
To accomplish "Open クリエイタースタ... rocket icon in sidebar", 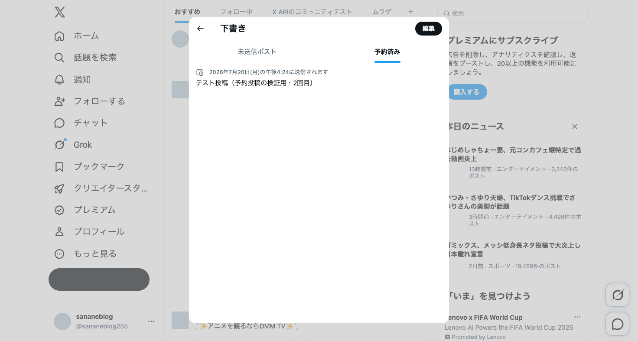I will click(59, 188).
